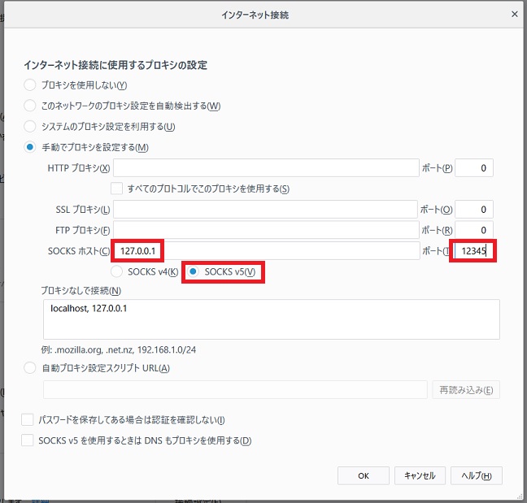Click the FTP プロキシ host field
The image size is (527, 503).
(x=265, y=230)
